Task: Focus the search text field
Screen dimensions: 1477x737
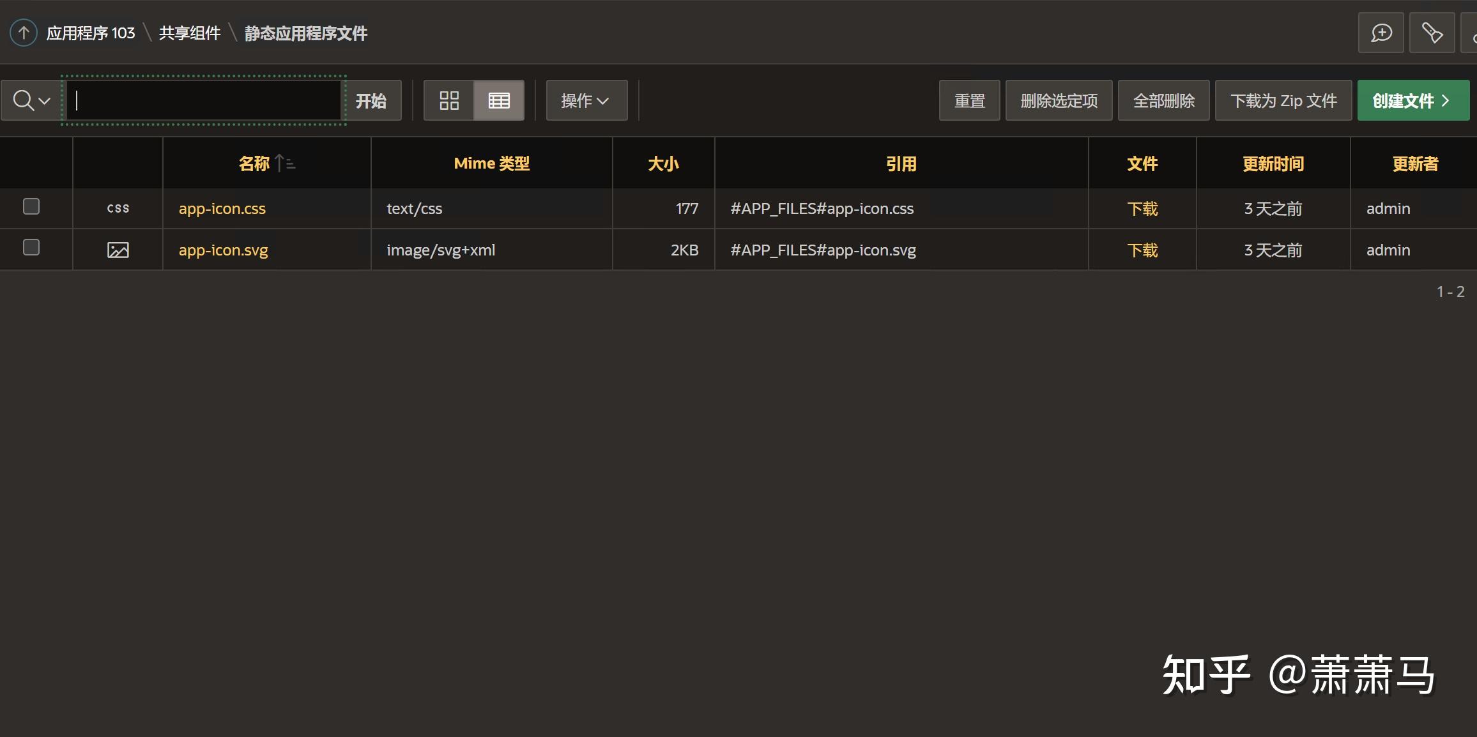Action: coord(204,100)
